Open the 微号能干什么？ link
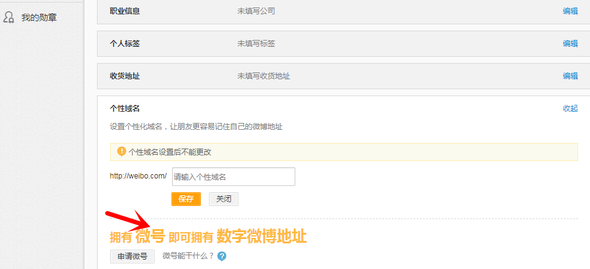Image resolution: width=590 pixels, height=269 pixels. click(188, 256)
